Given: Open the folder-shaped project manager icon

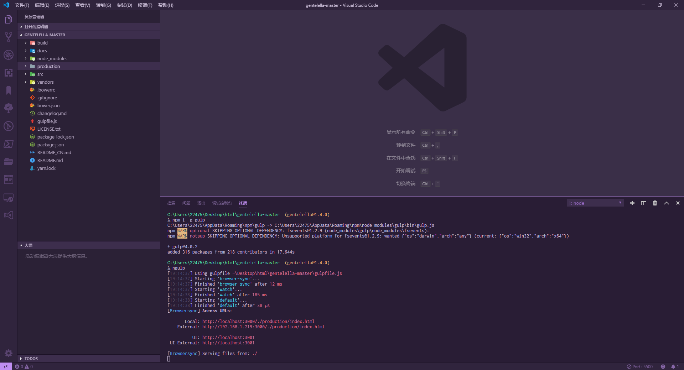Looking at the screenshot, I should pos(9,162).
